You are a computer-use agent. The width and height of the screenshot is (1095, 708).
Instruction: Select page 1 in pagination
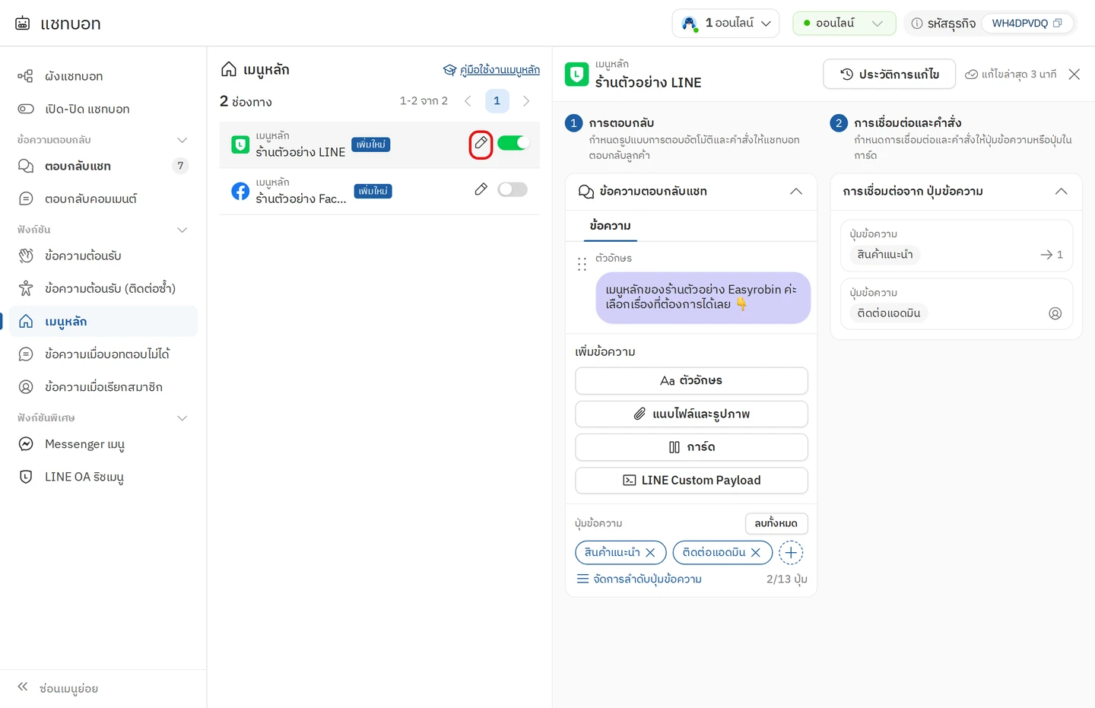coord(497,101)
